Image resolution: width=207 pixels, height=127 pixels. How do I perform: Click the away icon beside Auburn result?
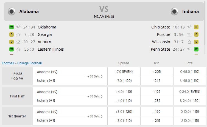pyautogui.click(x=18, y=42)
